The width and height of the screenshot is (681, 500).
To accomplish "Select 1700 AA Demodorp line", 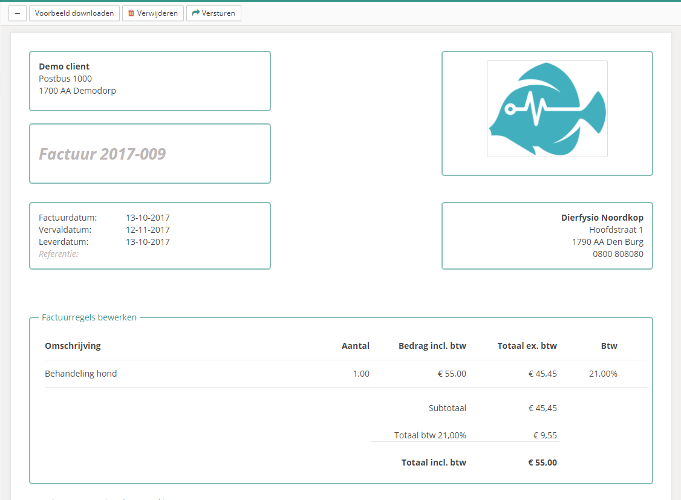I will tap(77, 91).
